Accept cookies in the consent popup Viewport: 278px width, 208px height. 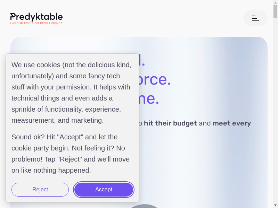click(x=104, y=190)
